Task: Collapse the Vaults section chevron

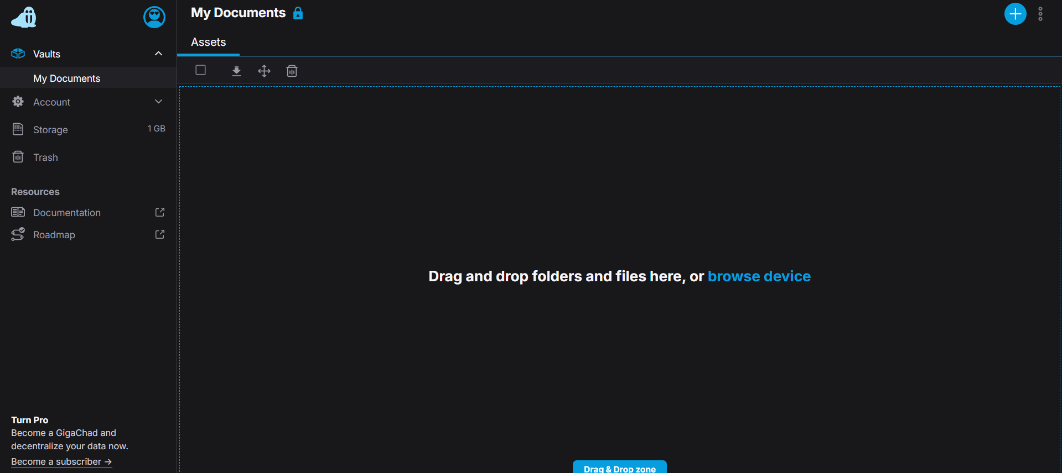Action: [158, 54]
